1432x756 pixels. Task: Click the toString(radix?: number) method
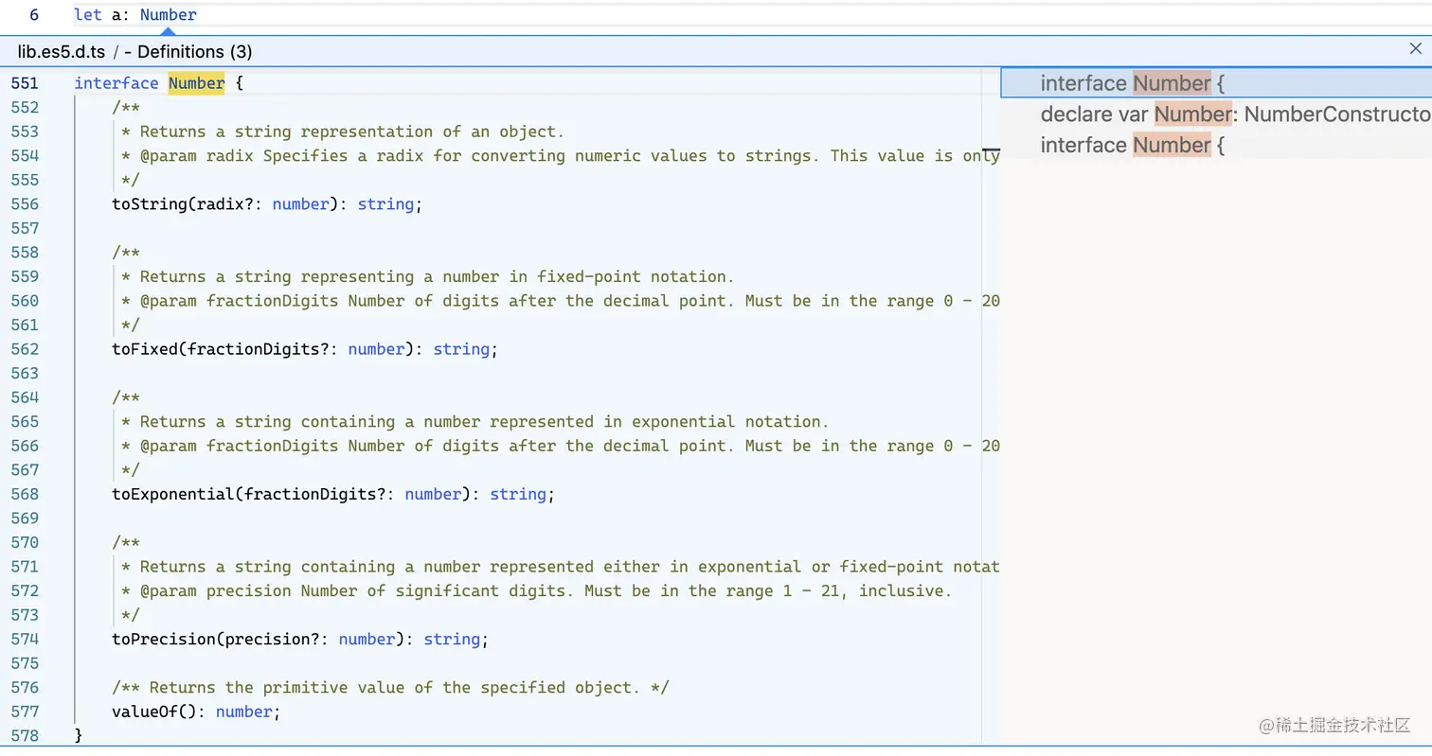tap(266, 204)
